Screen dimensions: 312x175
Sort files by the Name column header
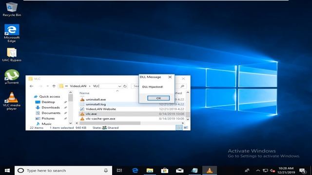[x=84, y=93]
